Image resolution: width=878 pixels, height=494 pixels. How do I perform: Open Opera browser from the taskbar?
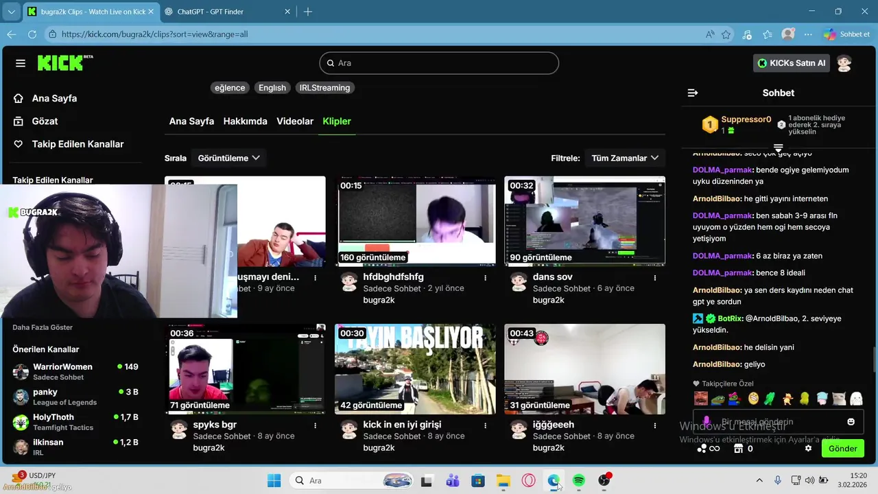tap(529, 480)
